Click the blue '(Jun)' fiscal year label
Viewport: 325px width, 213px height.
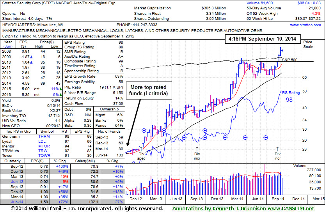8,46
